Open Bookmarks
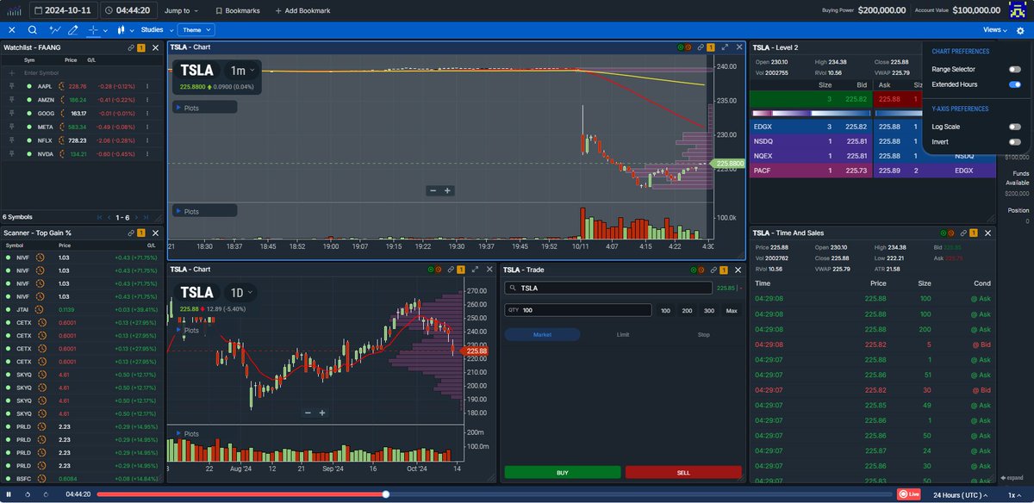Viewport: 1034px width, 503px height. click(236, 10)
